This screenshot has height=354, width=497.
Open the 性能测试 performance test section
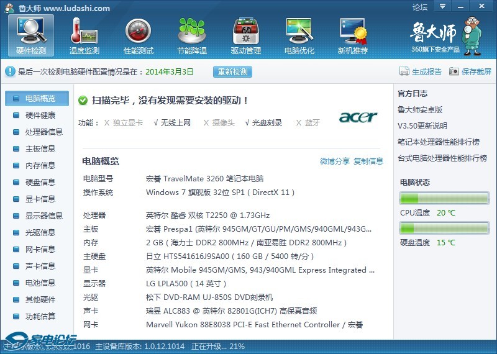(x=138, y=35)
